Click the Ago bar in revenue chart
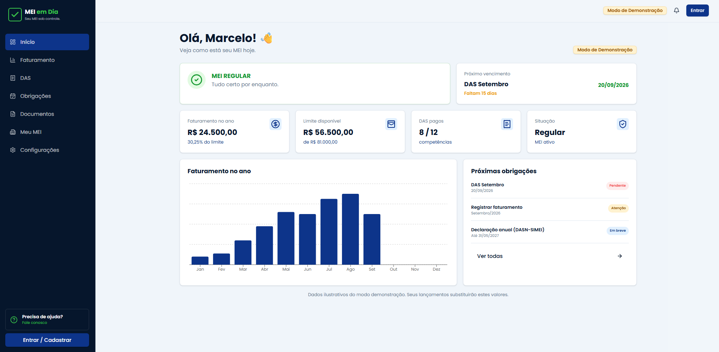Viewport: 719px width, 352px height. pyautogui.click(x=350, y=229)
